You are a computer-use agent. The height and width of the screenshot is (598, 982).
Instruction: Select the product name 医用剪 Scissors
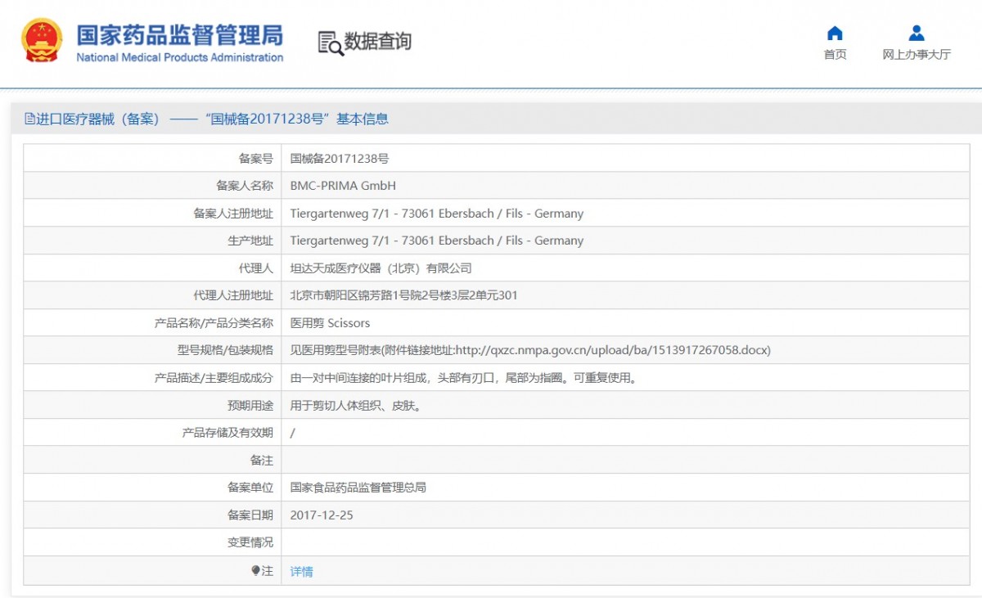pyautogui.click(x=331, y=323)
